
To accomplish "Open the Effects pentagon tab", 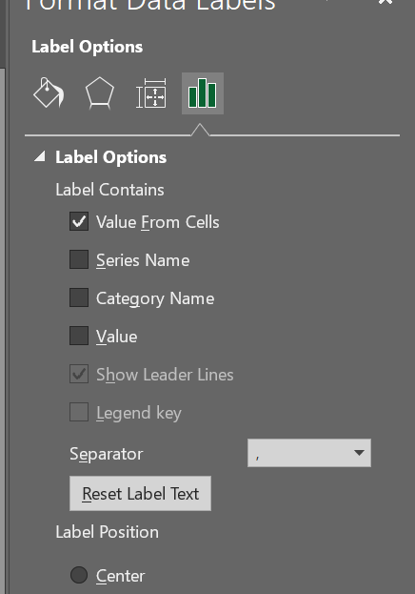I will coord(100,93).
